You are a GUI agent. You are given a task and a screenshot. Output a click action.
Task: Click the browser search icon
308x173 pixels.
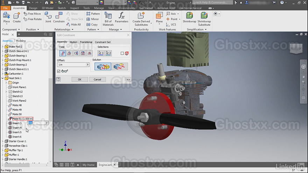45,34
